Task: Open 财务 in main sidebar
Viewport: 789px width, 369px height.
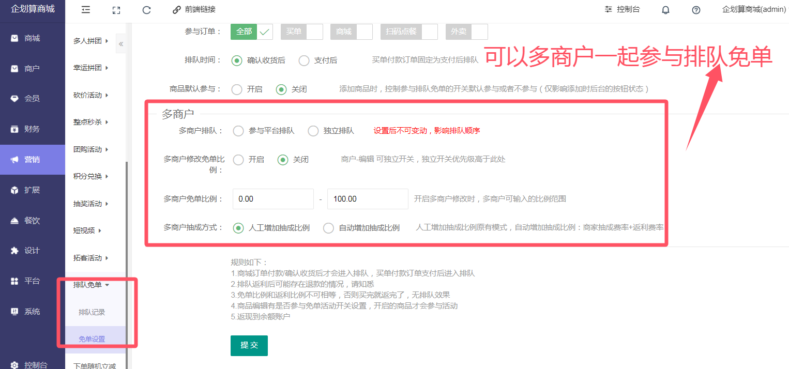Action: (32, 129)
